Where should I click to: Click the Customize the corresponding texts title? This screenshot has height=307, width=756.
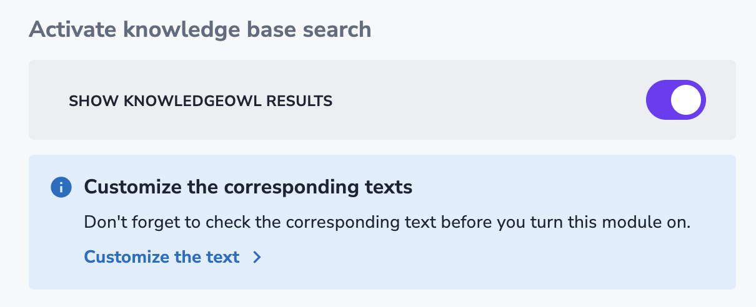248,187
